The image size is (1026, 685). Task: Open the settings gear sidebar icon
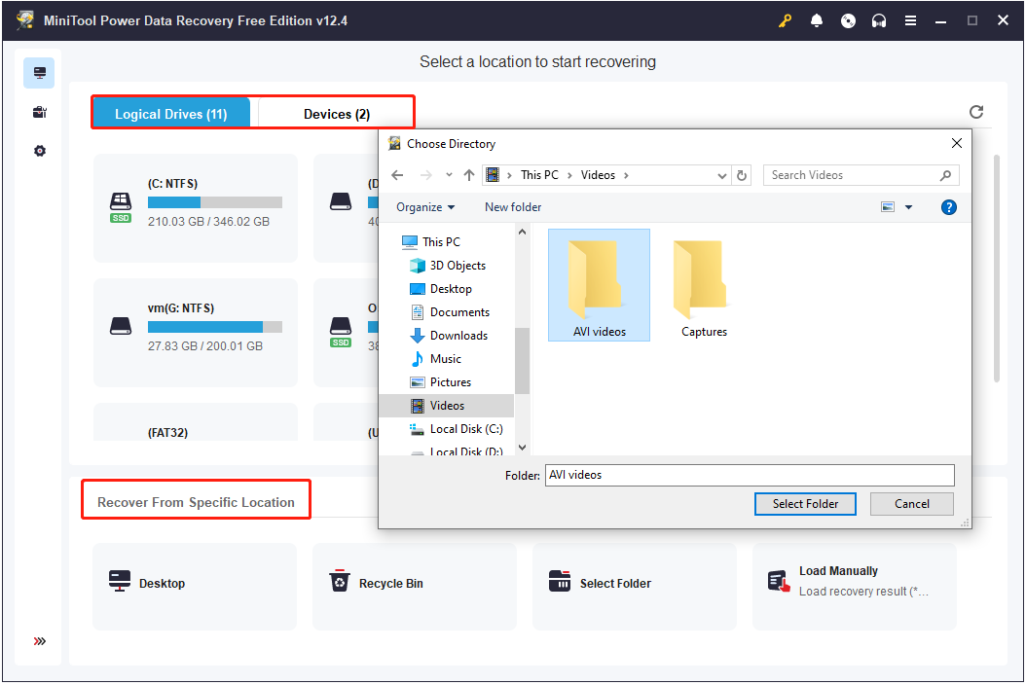click(39, 151)
